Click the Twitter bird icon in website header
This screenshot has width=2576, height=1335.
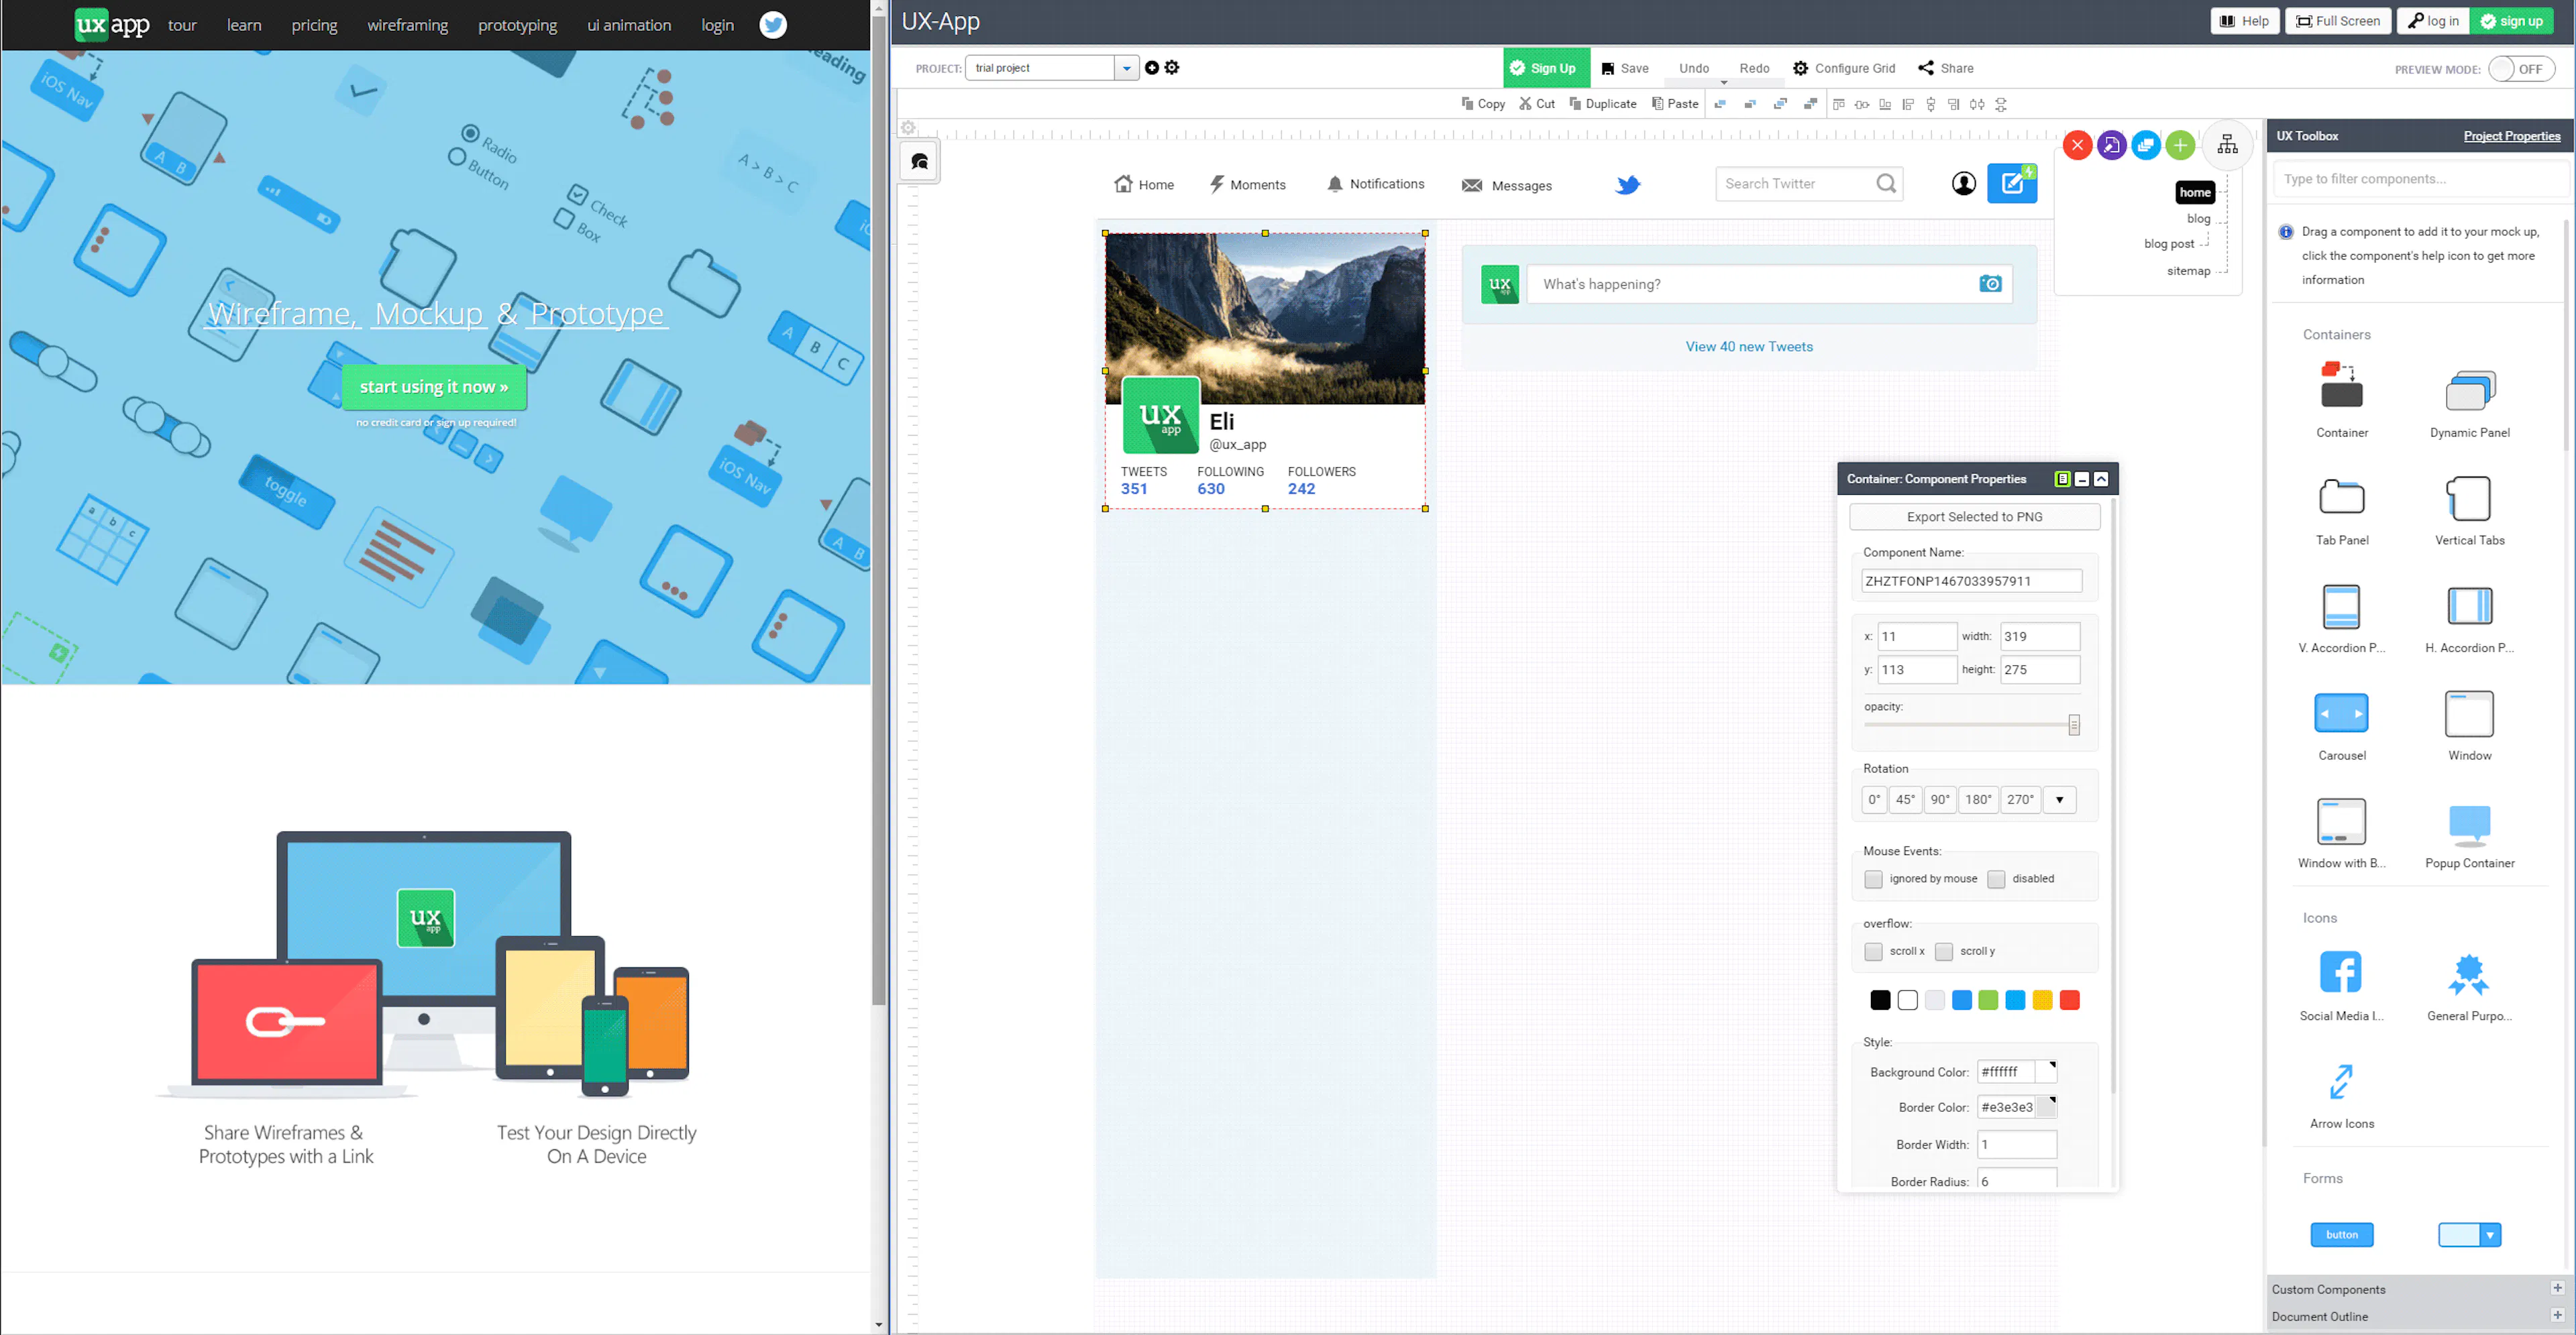click(x=773, y=25)
